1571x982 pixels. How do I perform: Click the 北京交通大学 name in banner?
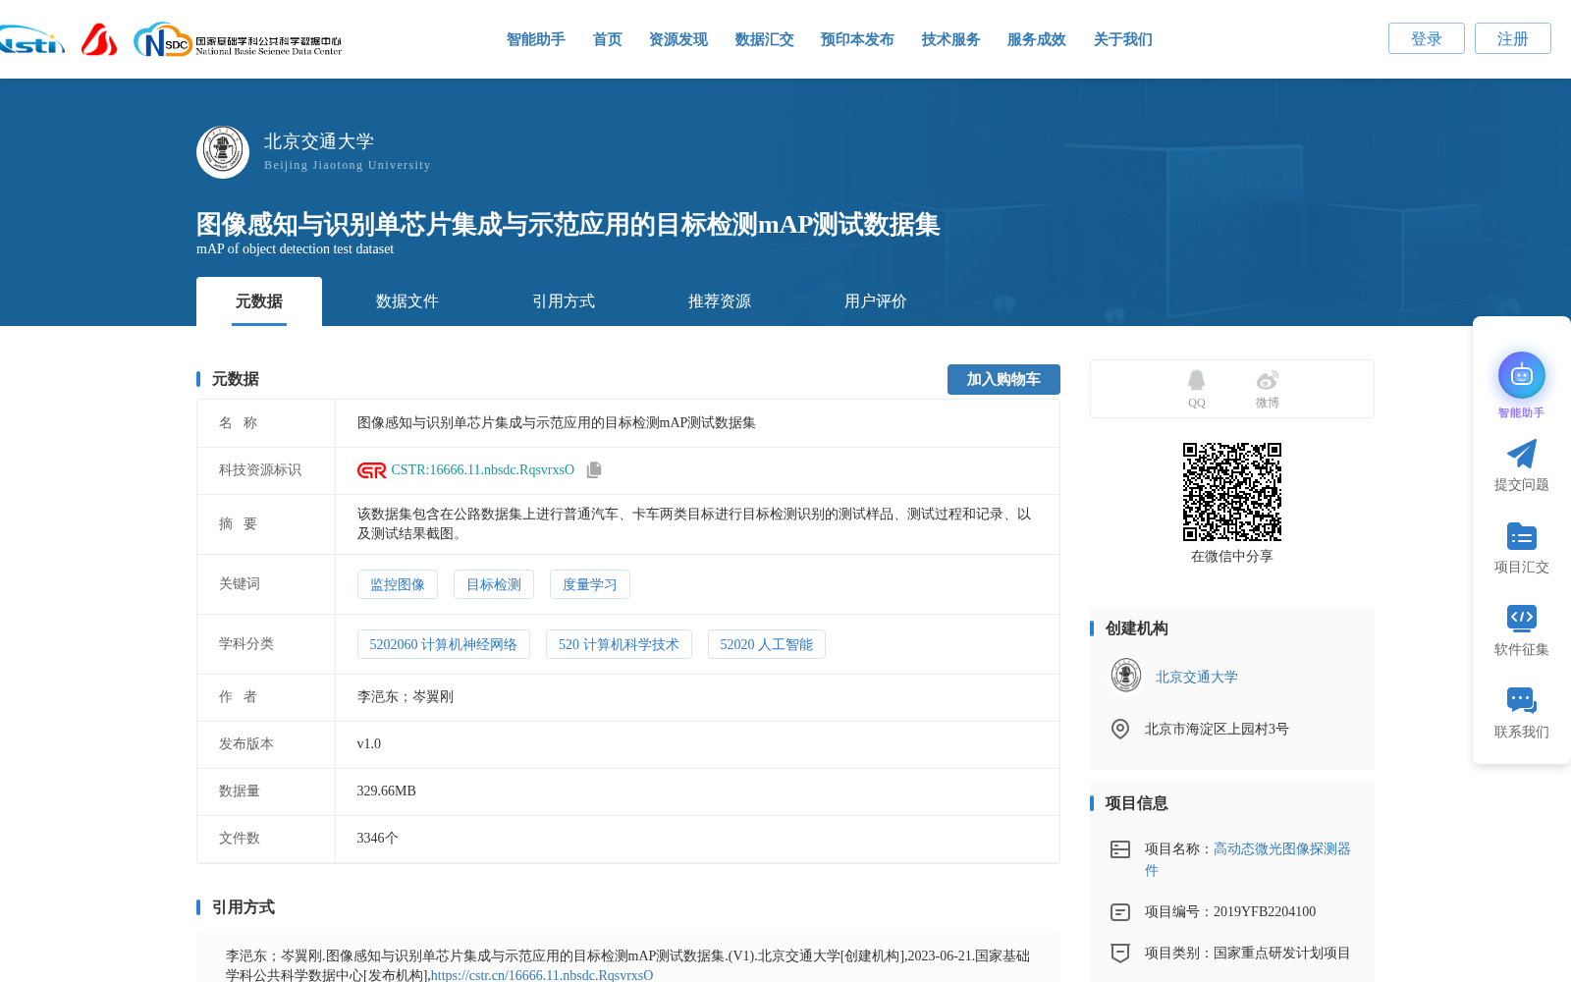click(319, 141)
